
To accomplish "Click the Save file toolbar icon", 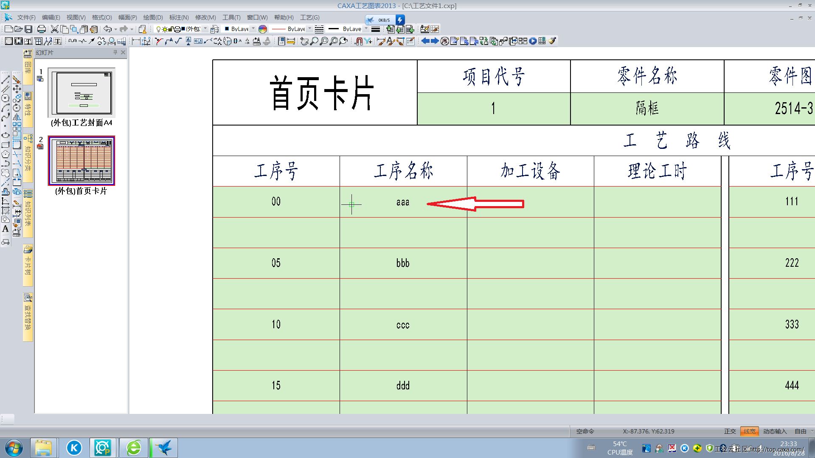I will pyautogui.click(x=28, y=29).
